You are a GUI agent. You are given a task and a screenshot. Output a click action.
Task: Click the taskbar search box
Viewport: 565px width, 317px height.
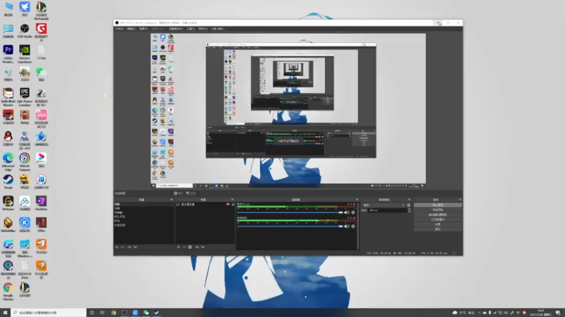(49, 313)
